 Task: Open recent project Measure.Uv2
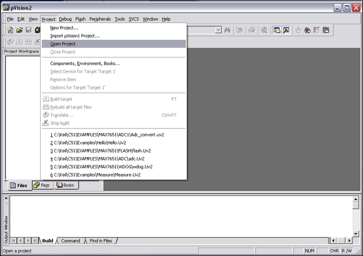pyautogui.click(x=94, y=174)
